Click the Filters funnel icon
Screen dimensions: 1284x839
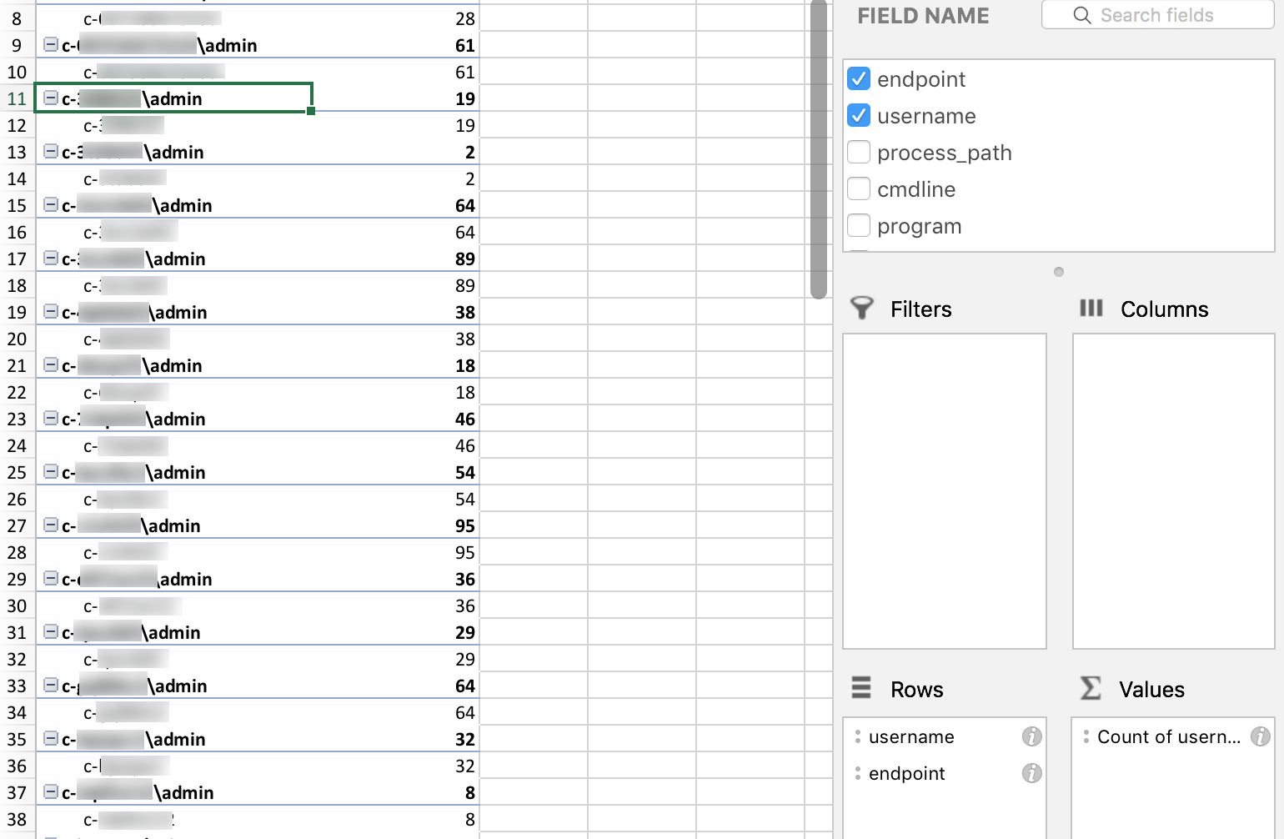point(862,309)
